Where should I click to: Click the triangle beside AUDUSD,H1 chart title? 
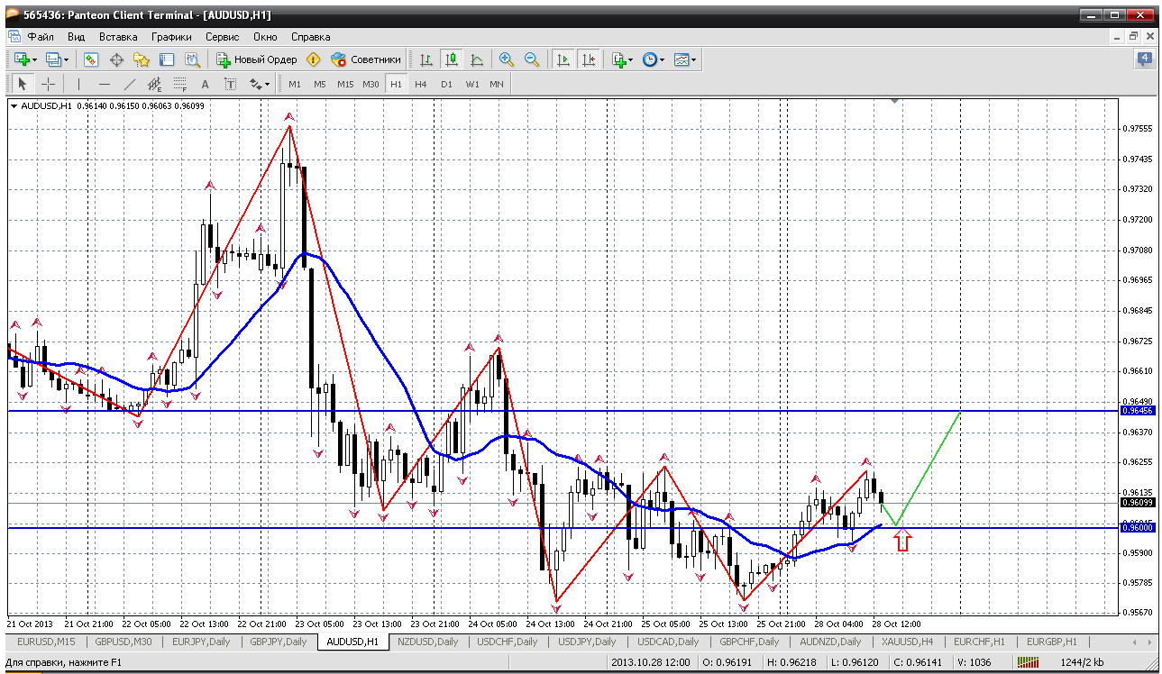pos(14,105)
